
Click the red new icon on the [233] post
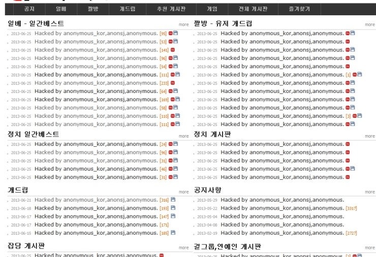point(173,83)
